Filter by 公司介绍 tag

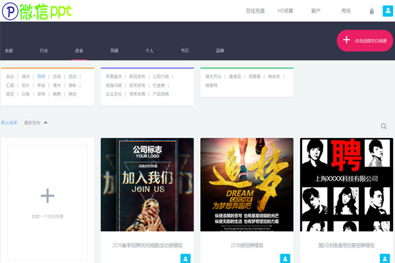(x=161, y=76)
